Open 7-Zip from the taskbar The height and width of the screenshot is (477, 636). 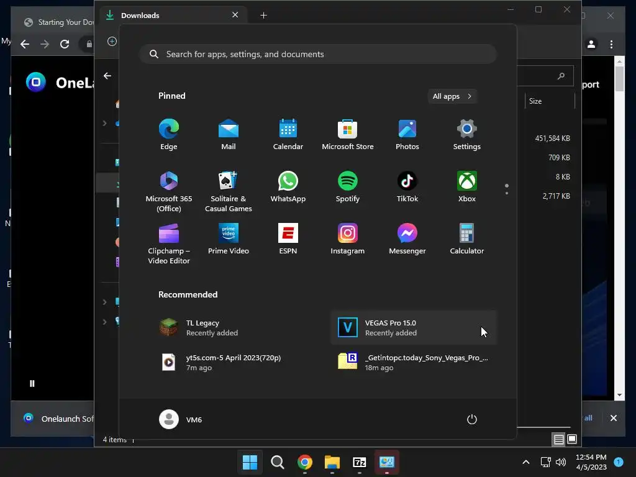point(360,462)
